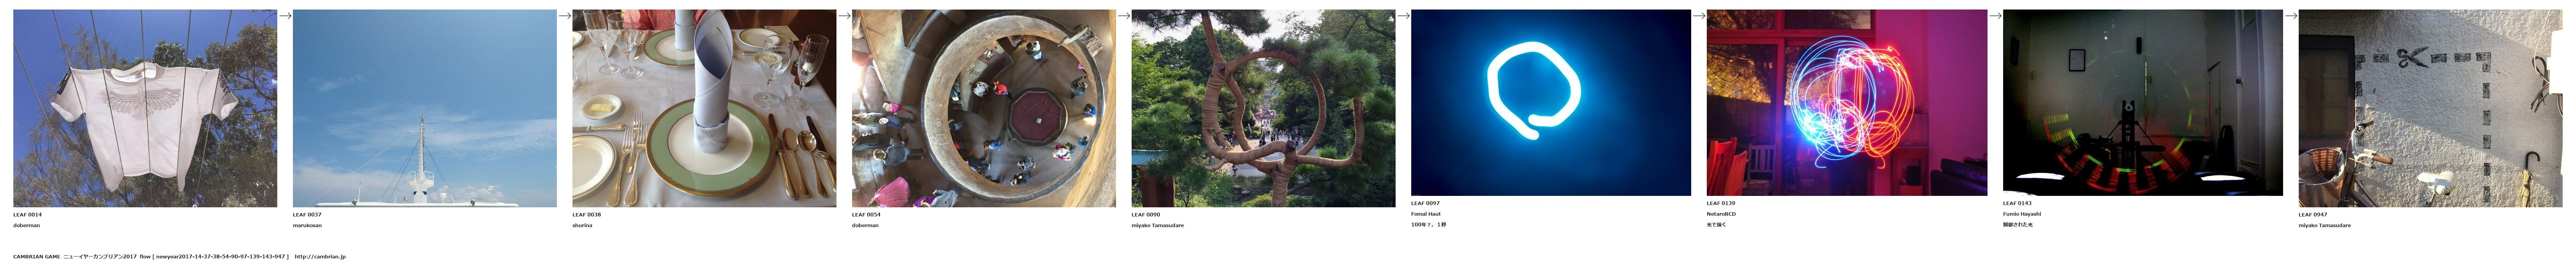Click the LEAF 0139 label
The width and height of the screenshot is (2576, 266).
point(1721,203)
